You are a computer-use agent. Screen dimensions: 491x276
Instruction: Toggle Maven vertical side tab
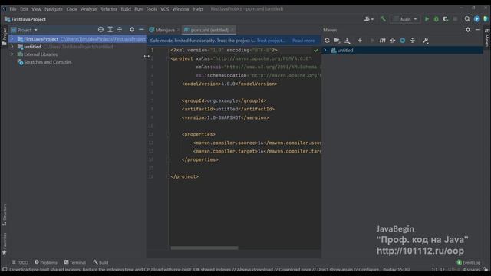point(487,38)
